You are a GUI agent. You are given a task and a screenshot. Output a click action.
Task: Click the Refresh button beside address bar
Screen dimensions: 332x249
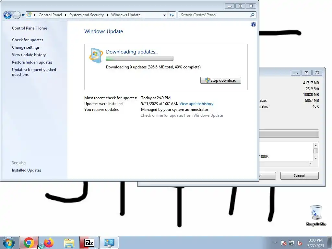coord(172,15)
